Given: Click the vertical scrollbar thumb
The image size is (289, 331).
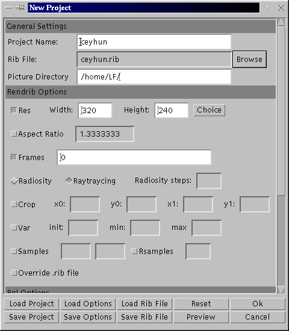Looking at the screenshot, I should point(282,111).
